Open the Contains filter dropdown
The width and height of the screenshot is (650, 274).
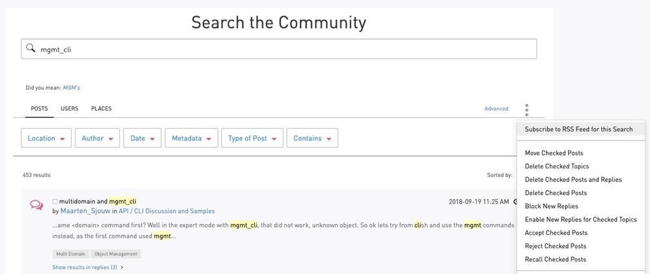(312, 138)
